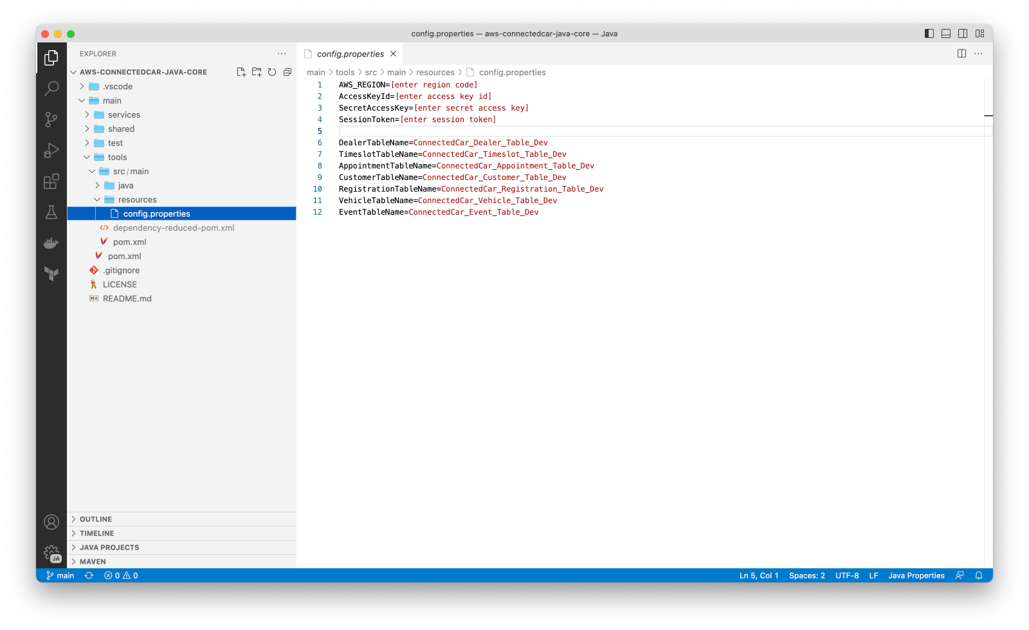This screenshot has height=630, width=1029.
Task: Toggle primary side bar visibility
Action: coord(929,33)
